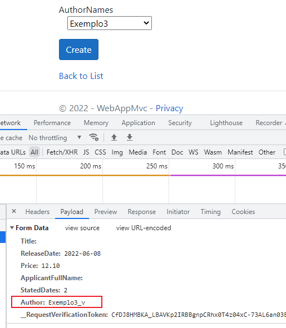Click the __RequestVerificationToken value
This screenshot has width=286, height=328.
click(199, 315)
